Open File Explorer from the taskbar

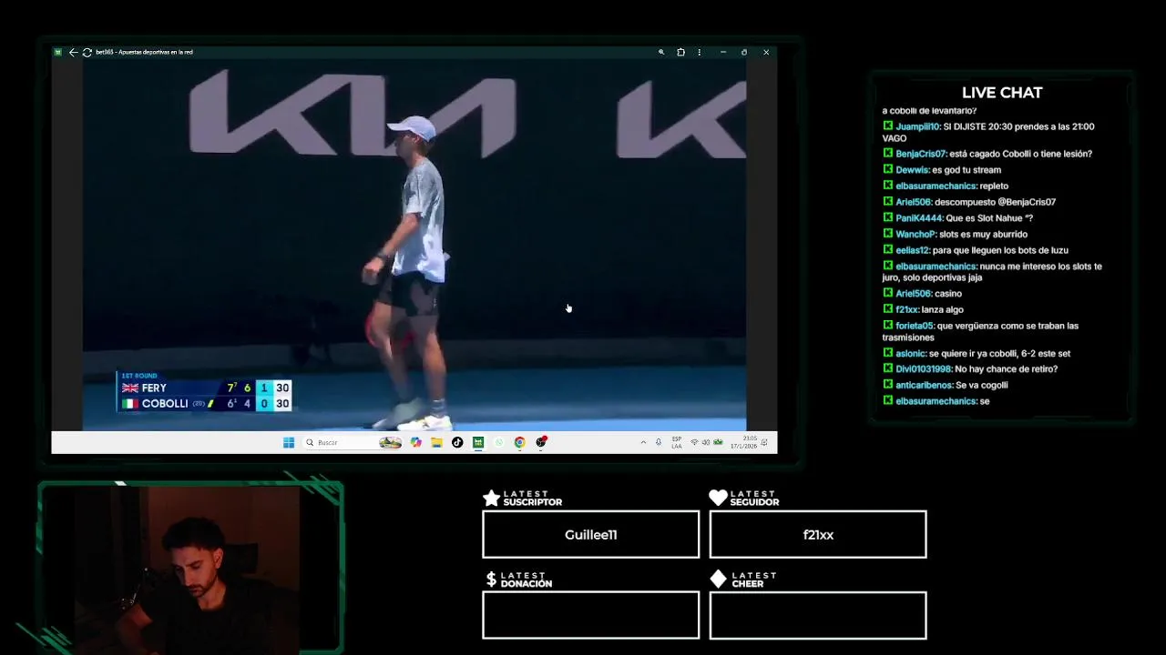[x=436, y=442]
